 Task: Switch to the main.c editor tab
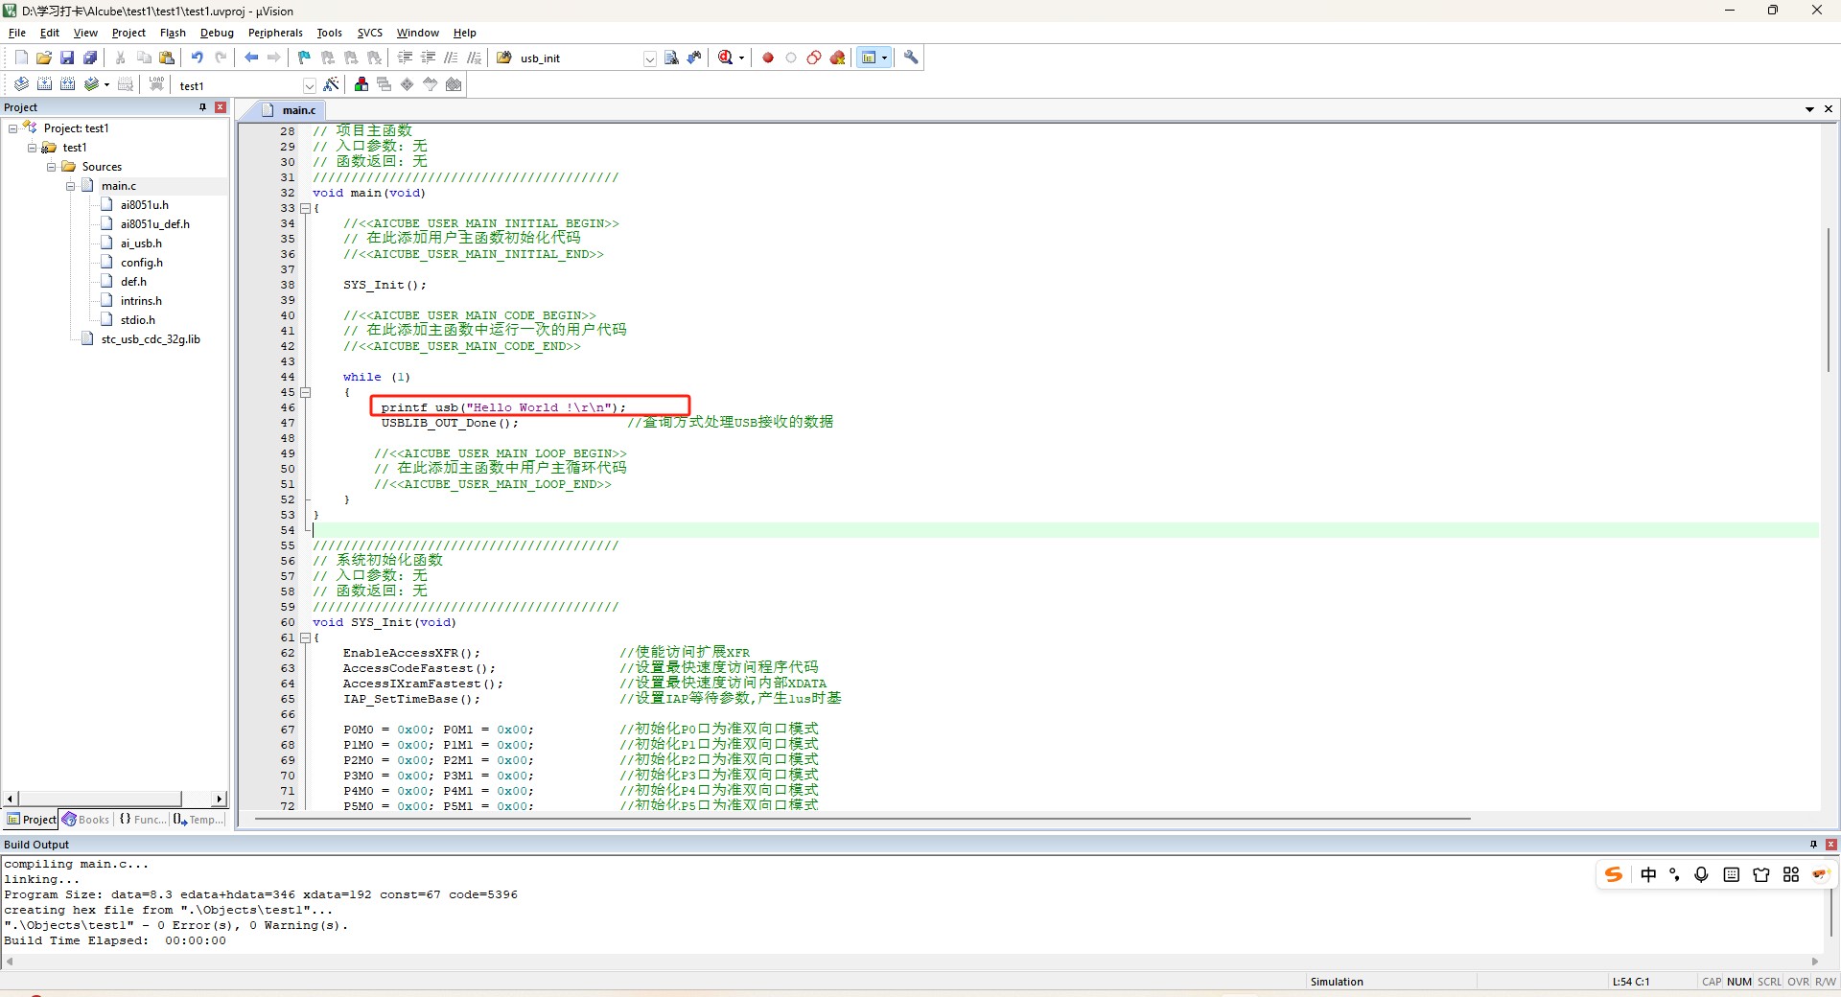[x=291, y=110]
